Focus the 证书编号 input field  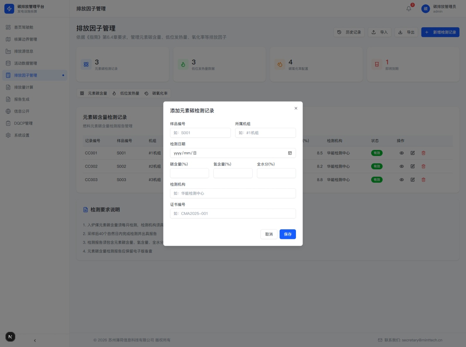click(x=233, y=213)
